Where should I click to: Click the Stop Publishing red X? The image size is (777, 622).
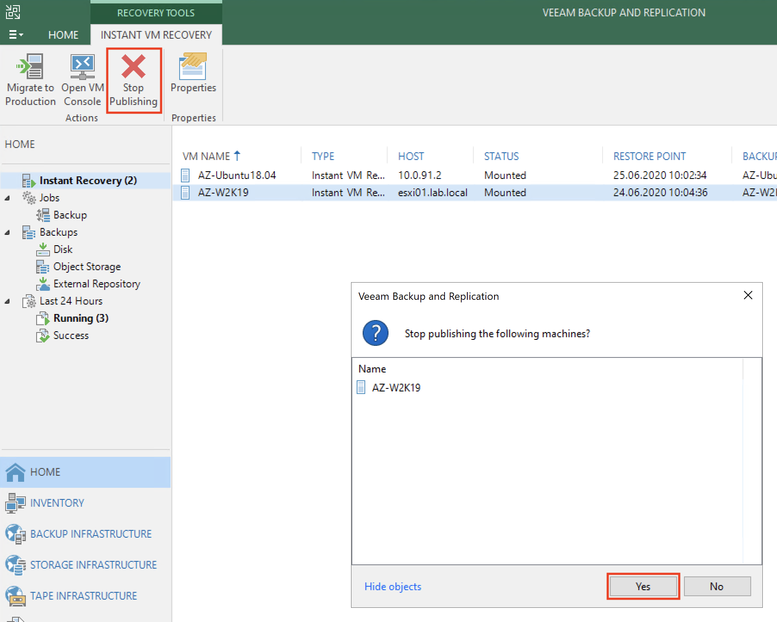point(134,67)
